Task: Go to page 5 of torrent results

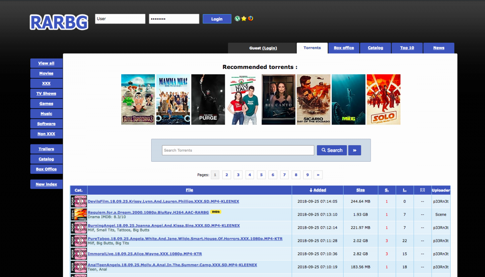Action: point(261,175)
